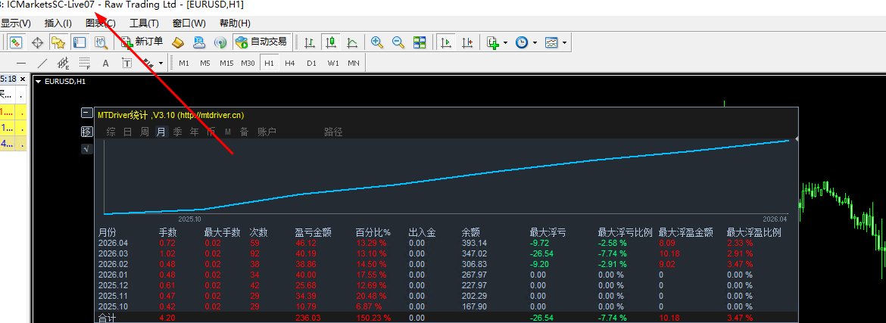Open the 显示(V) menu
Viewport: 886px width, 323px height.
tap(16, 23)
